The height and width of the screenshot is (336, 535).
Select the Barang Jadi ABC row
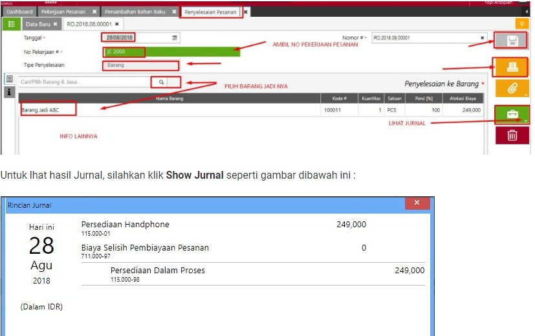(168, 110)
